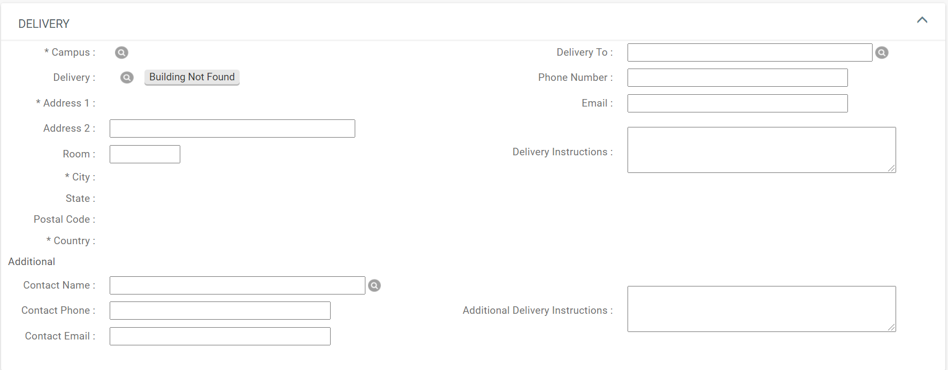Viewport: 948px width, 370px height.
Task: Grab the Delivery Instructions resize handle
Action: [x=891, y=168]
